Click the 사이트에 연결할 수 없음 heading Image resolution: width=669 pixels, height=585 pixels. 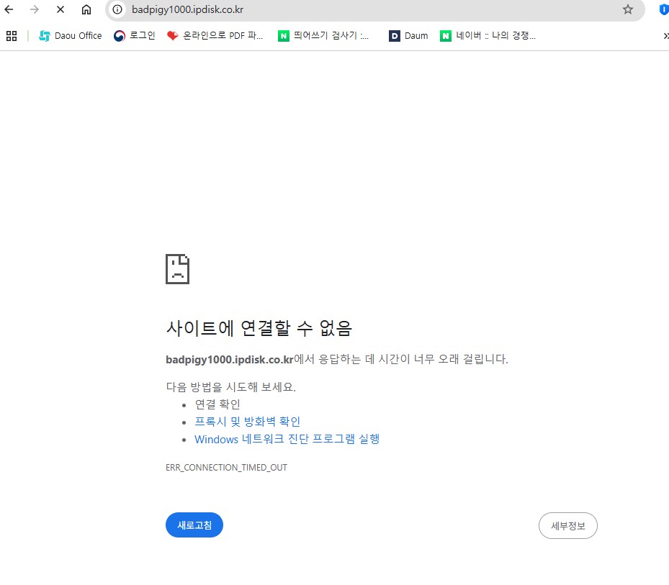tap(259, 328)
